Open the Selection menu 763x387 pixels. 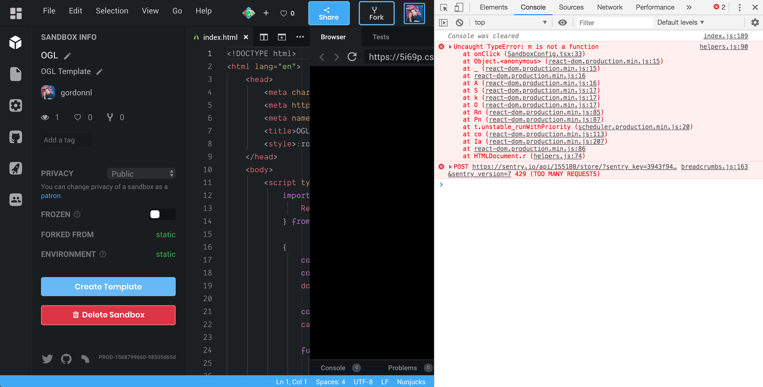point(112,11)
